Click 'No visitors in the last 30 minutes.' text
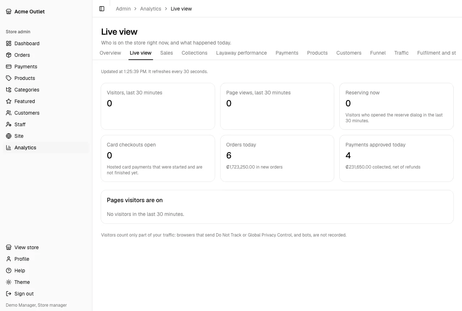Screen dimensions: 462x311 pos(145,214)
